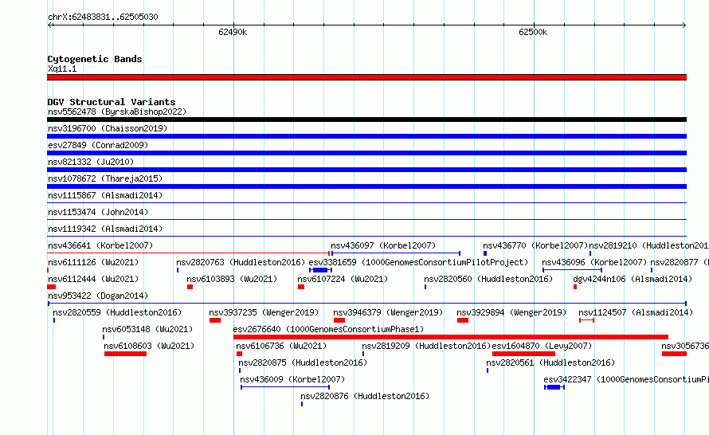
Task: Select nsv953422 (Dogan2014) label
Action: [x=98, y=296]
